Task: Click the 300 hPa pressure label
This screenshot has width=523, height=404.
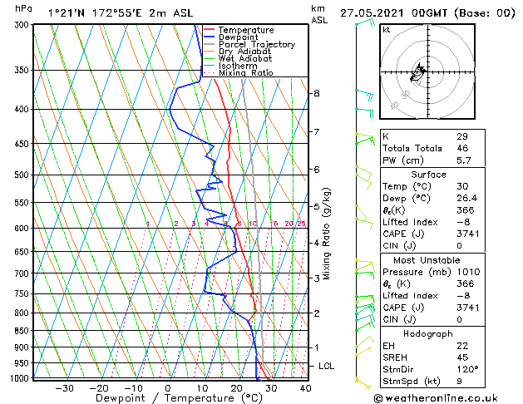Action: (23, 25)
